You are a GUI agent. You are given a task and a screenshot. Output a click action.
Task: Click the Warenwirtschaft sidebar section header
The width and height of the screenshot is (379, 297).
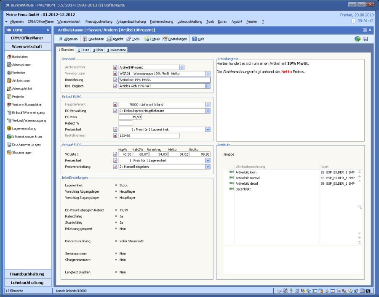pyautogui.click(x=28, y=46)
